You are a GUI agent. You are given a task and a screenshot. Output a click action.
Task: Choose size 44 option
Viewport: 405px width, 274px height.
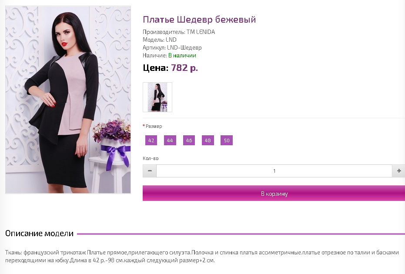[170, 140]
